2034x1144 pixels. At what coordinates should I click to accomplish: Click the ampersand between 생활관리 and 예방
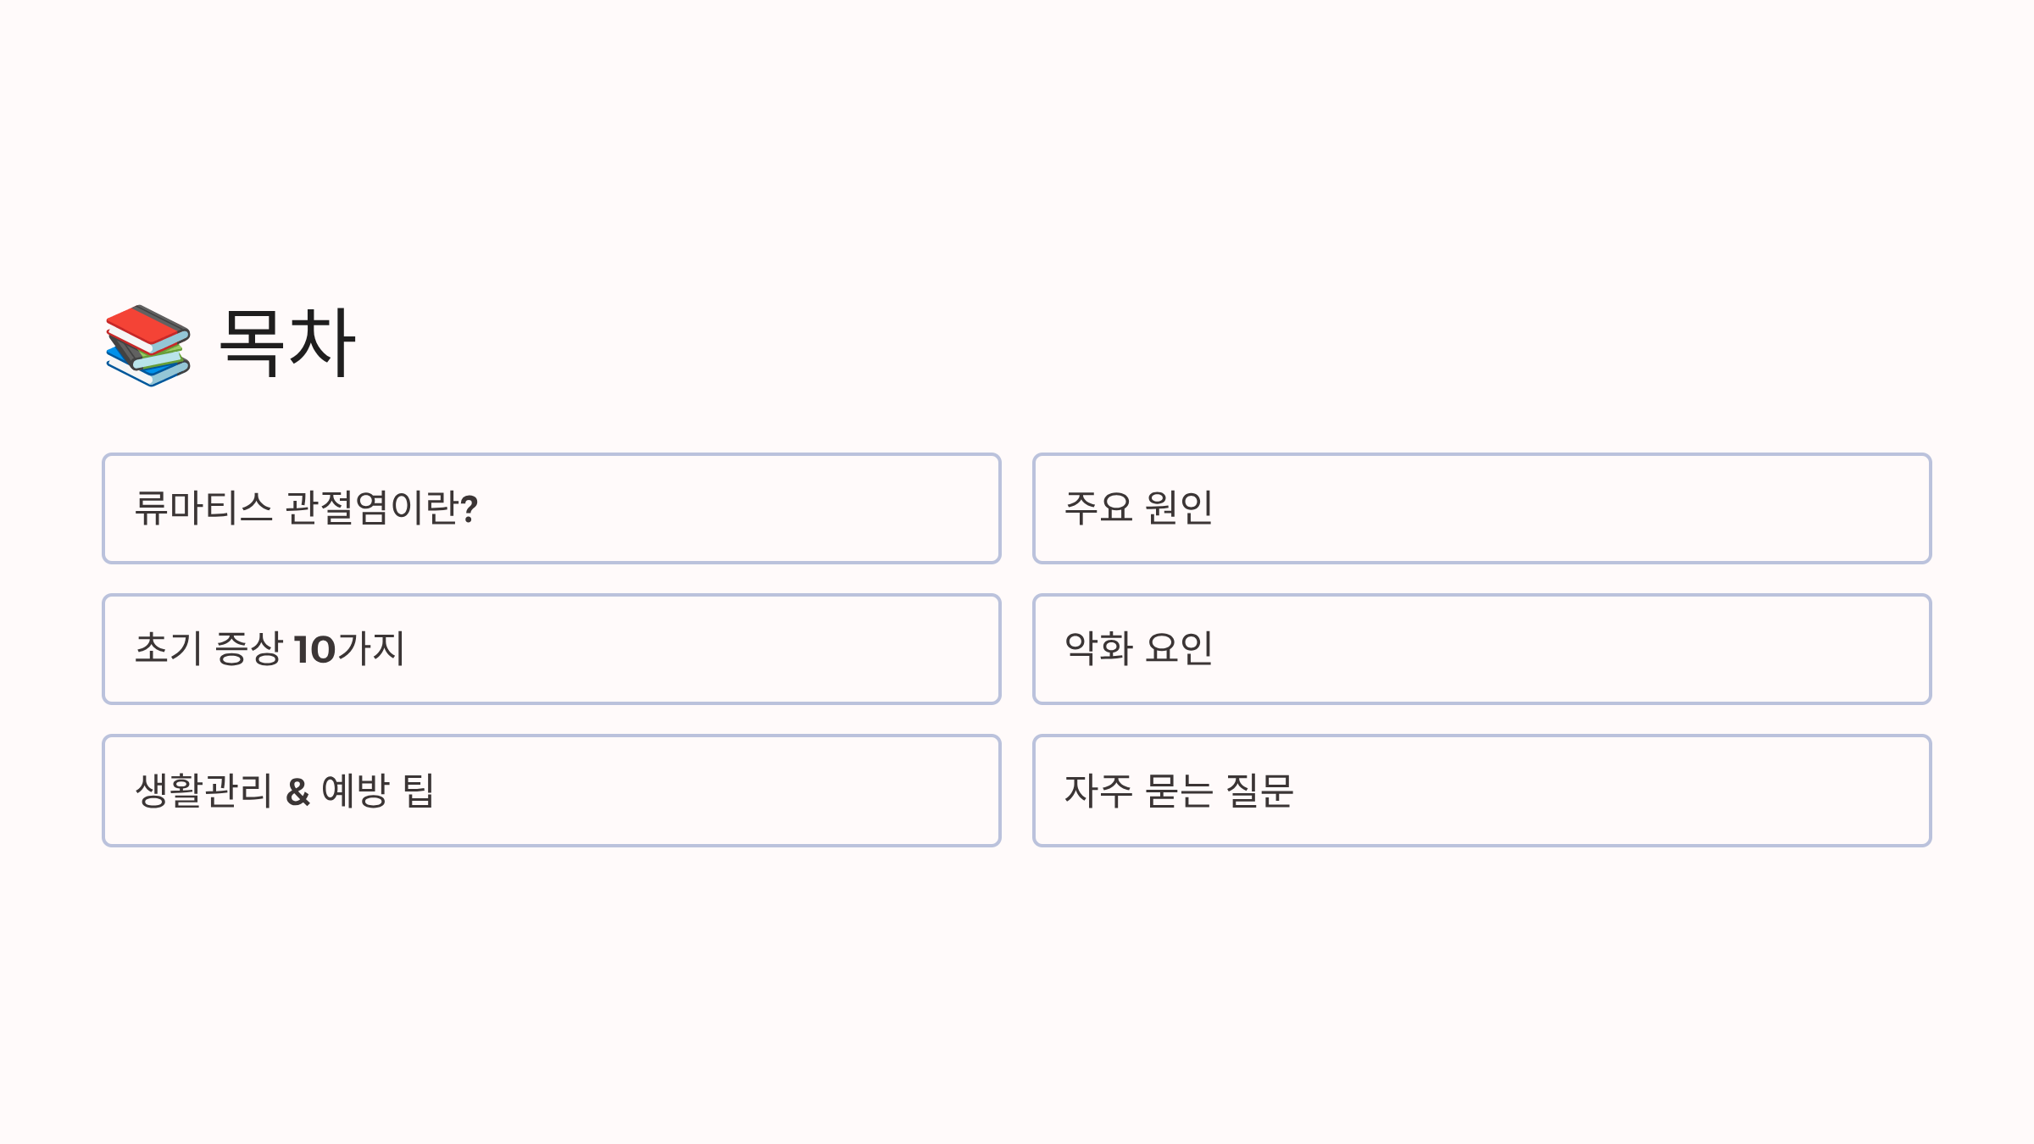point(297,792)
